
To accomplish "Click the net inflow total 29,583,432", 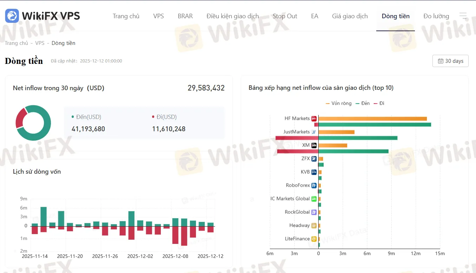I will click(x=206, y=88).
